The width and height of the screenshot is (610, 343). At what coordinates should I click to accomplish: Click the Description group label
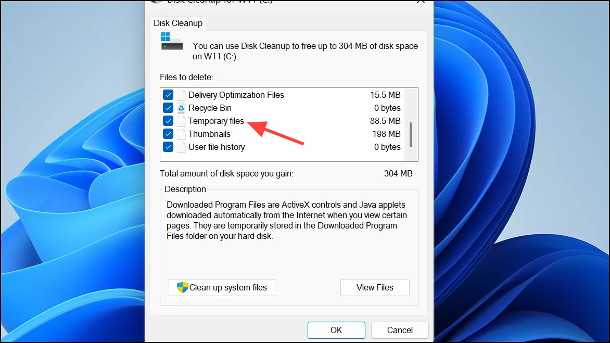point(185,189)
